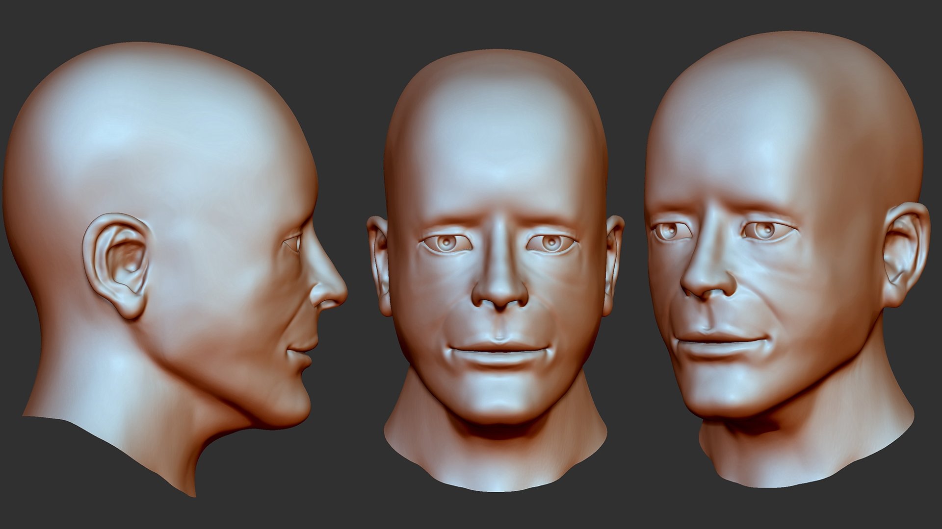
Task: Click the front-view head's left-side eye
Action: (447, 242)
